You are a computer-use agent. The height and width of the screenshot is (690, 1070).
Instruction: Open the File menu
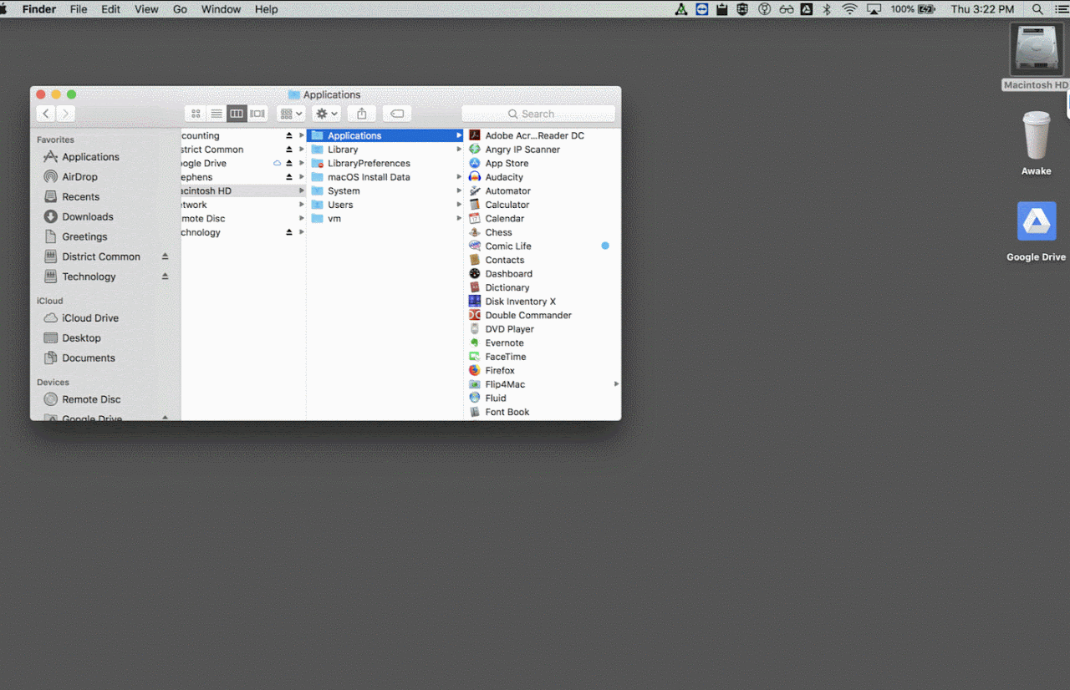[79, 9]
